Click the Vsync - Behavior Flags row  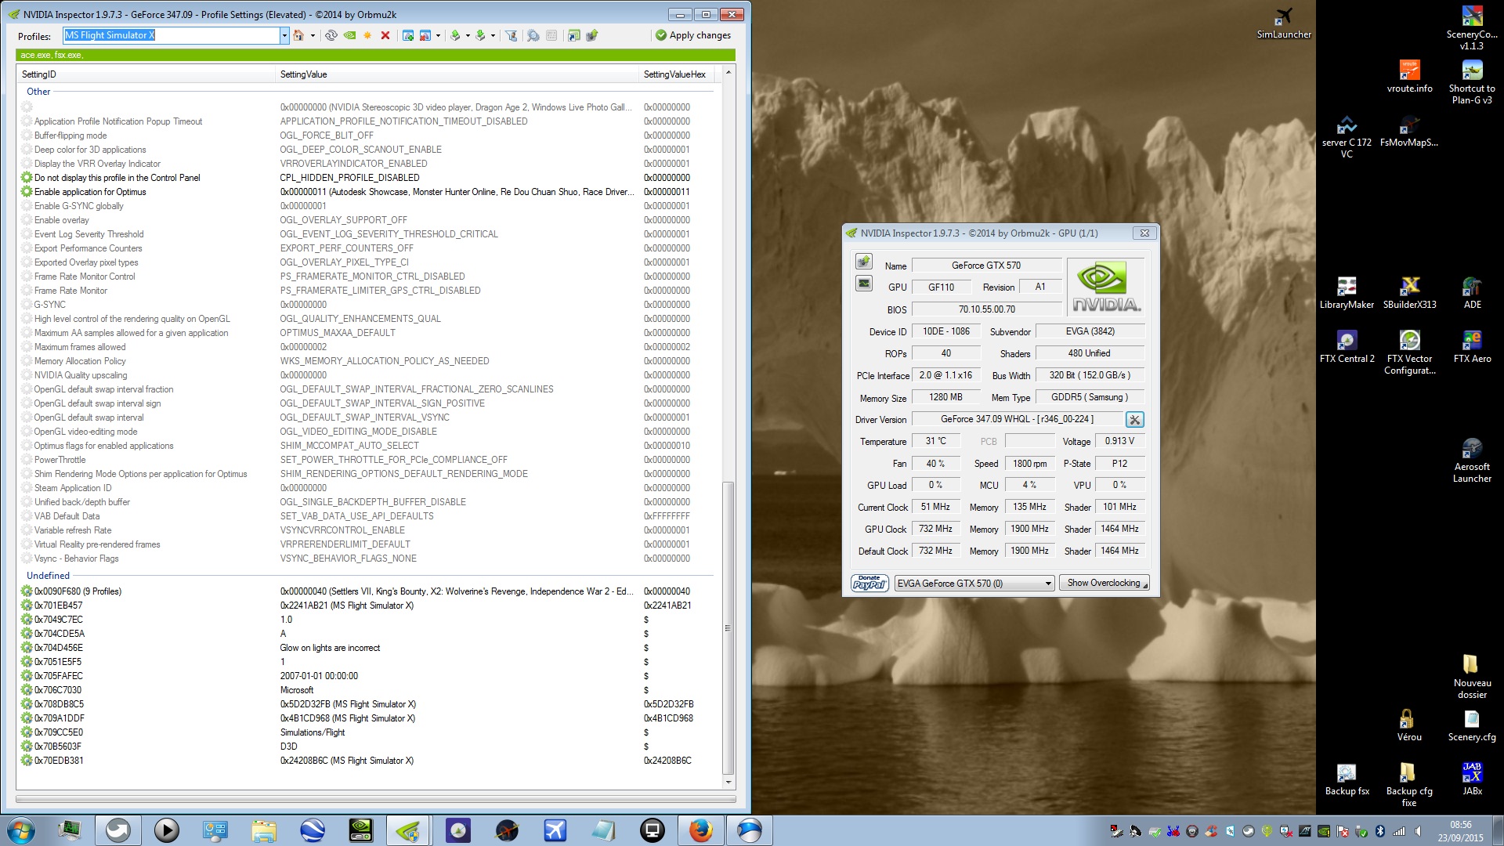pyautogui.click(x=367, y=559)
